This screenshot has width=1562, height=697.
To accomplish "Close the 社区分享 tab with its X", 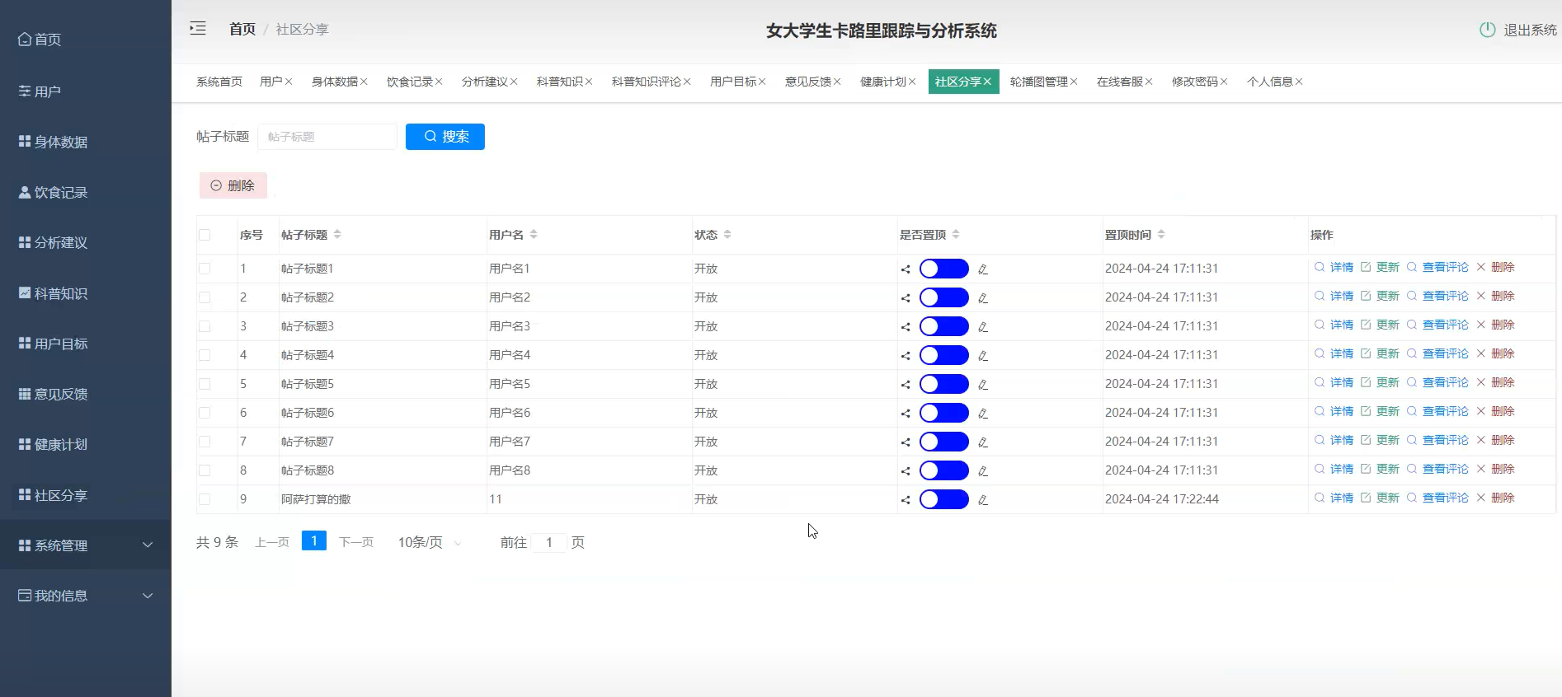I will pos(987,82).
